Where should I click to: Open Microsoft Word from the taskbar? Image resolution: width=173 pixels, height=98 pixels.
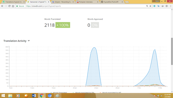coord(34,96)
